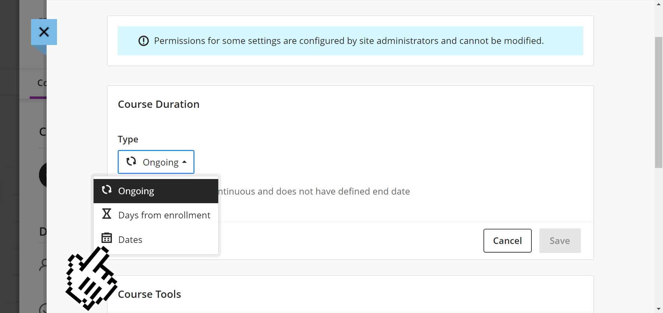Open the Ongoing type combo box
This screenshot has height=313, width=663.
point(156,162)
